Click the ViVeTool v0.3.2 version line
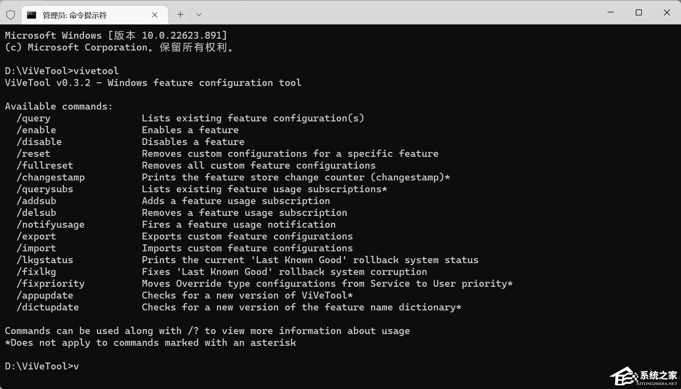 153,83
